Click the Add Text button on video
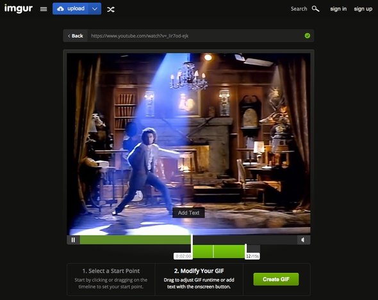This screenshot has height=300, width=378. pos(188,213)
